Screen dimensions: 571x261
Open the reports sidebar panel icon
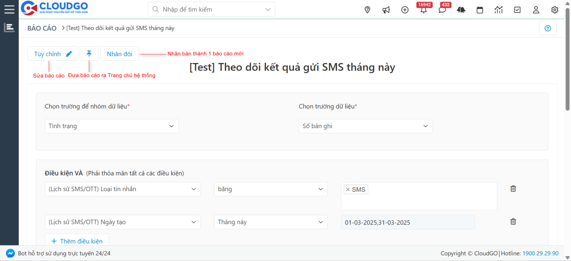[x=9, y=28]
